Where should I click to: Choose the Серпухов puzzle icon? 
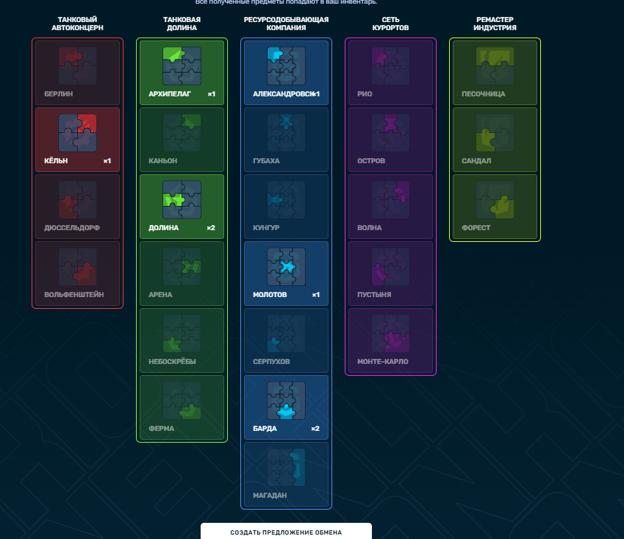tap(286, 333)
